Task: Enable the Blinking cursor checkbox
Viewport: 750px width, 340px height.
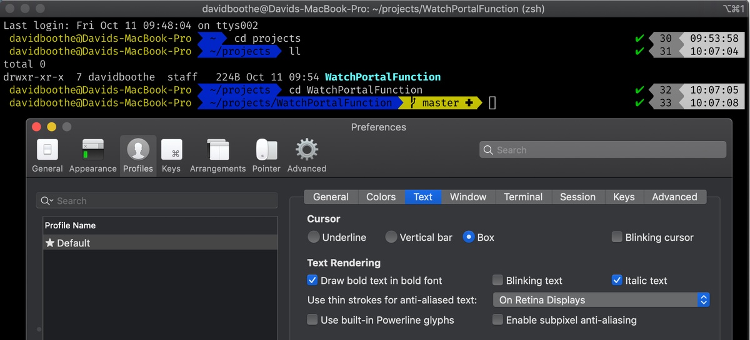Action: tap(617, 237)
